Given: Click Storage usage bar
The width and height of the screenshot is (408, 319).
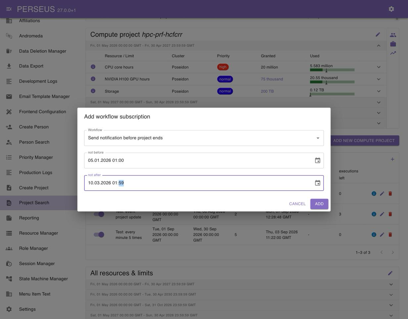Looking at the screenshot, I should point(332,94).
